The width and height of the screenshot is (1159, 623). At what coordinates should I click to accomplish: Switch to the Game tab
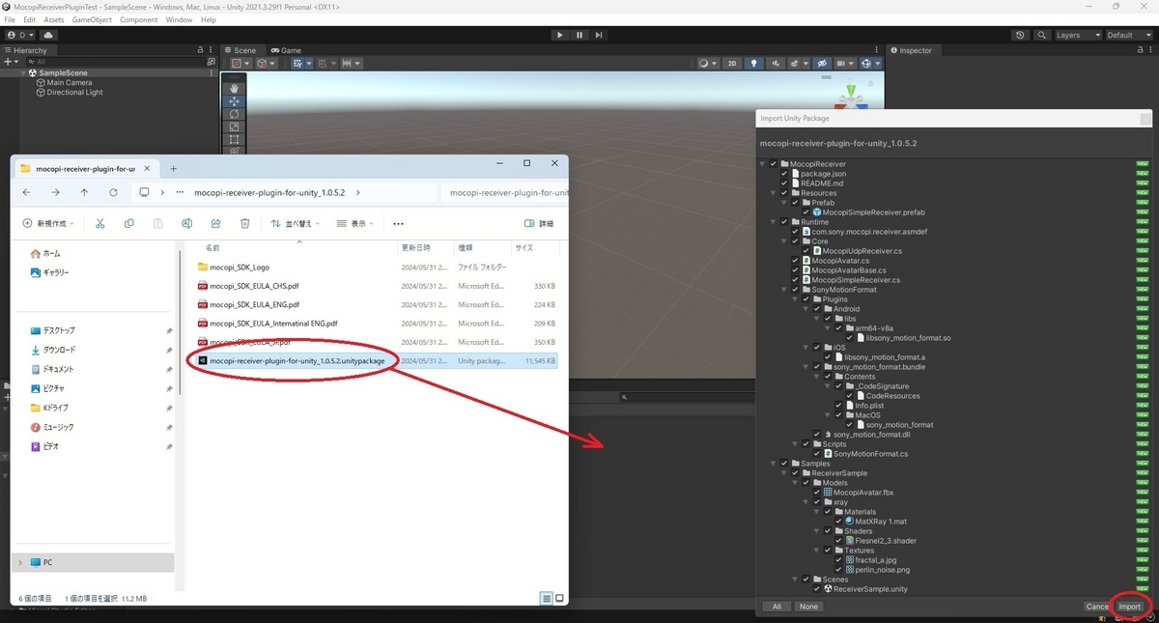pyautogui.click(x=287, y=50)
